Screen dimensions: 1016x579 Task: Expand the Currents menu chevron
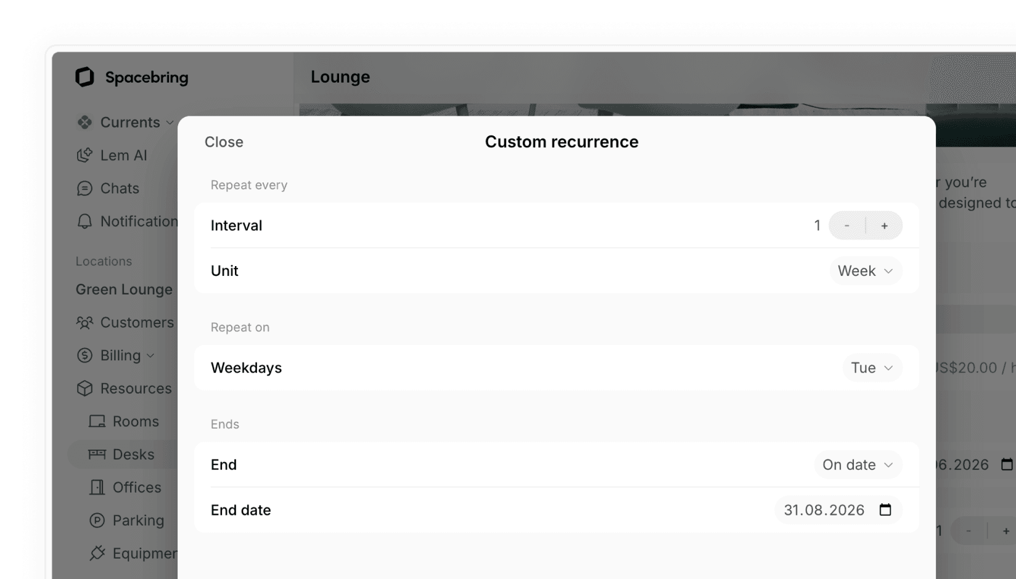point(170,123)
